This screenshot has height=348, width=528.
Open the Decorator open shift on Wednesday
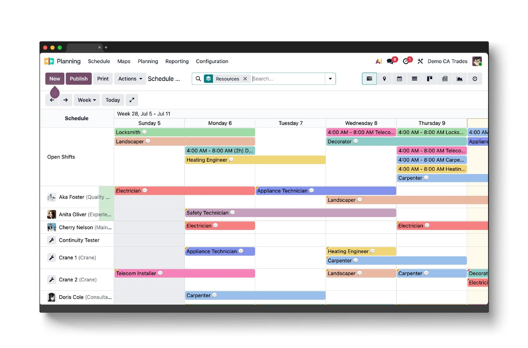396,141
